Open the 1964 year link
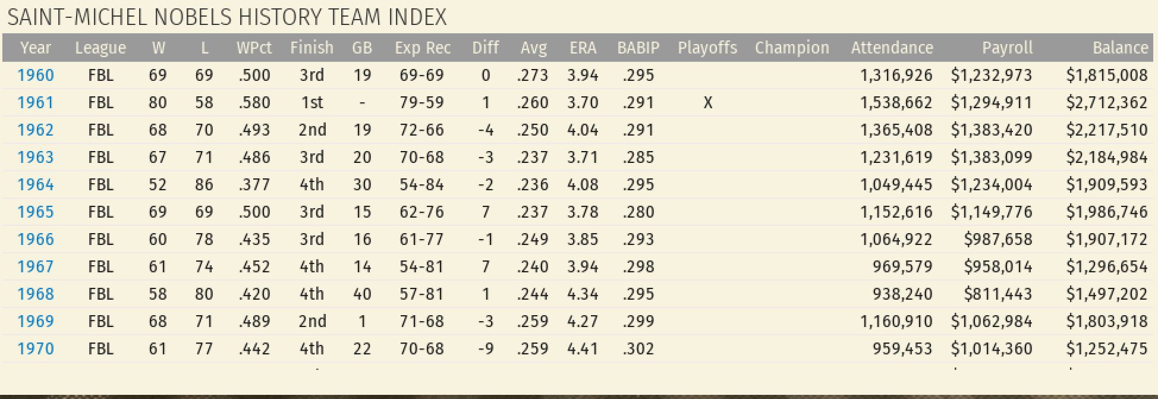This screenshot has height=399, width=1158. click(x=36, y=185)
